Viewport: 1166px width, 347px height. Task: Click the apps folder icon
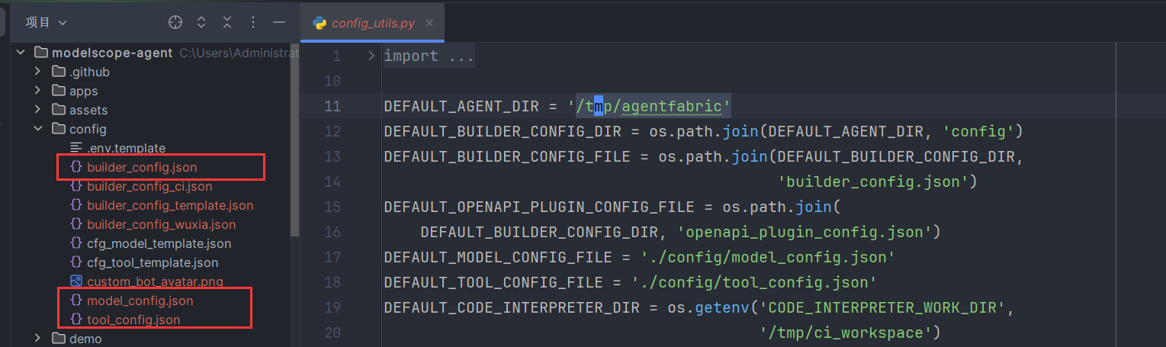click(x=58, y=91)
